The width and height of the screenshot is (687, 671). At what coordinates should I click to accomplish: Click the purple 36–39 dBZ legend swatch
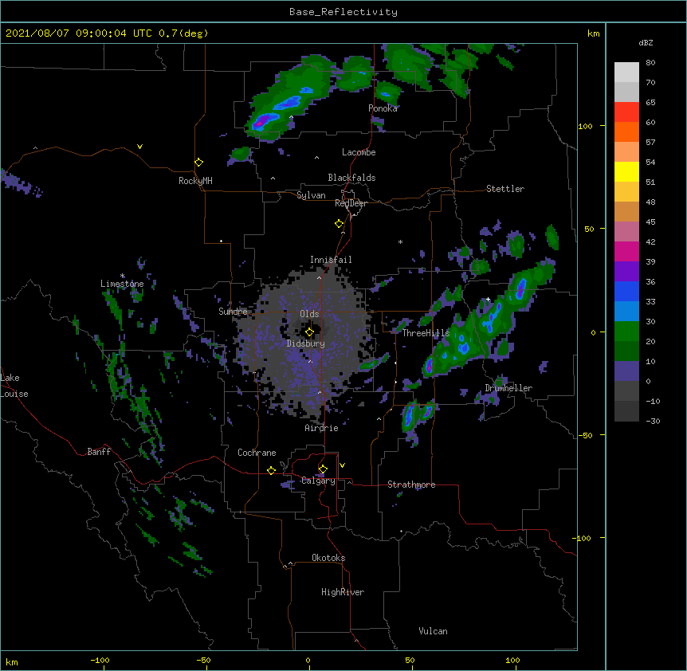[x=626, y=272]
